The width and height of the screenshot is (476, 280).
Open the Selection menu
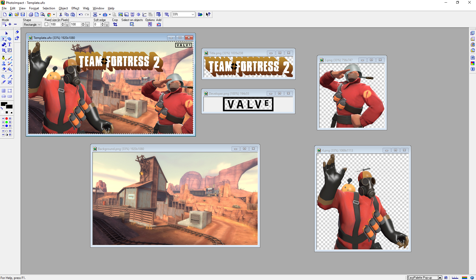coord(49,8)
